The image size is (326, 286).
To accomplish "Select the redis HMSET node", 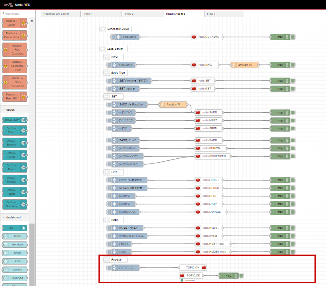I will [x=209, y=228].
